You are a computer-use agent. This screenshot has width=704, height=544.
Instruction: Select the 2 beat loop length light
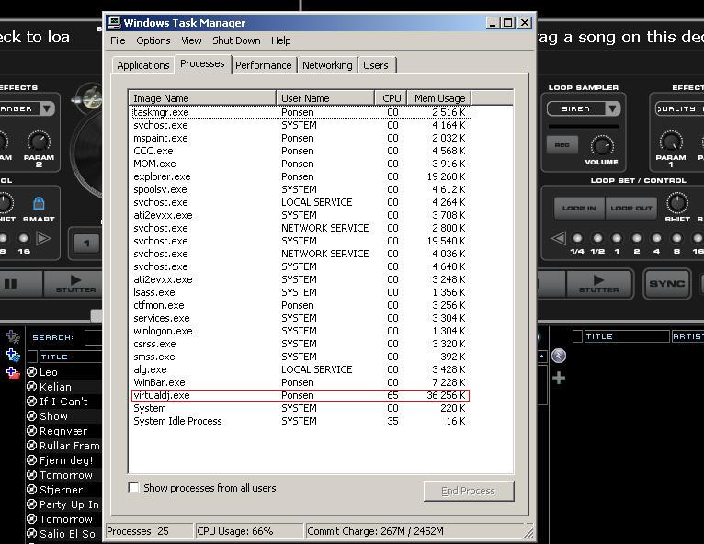point(637,238)
